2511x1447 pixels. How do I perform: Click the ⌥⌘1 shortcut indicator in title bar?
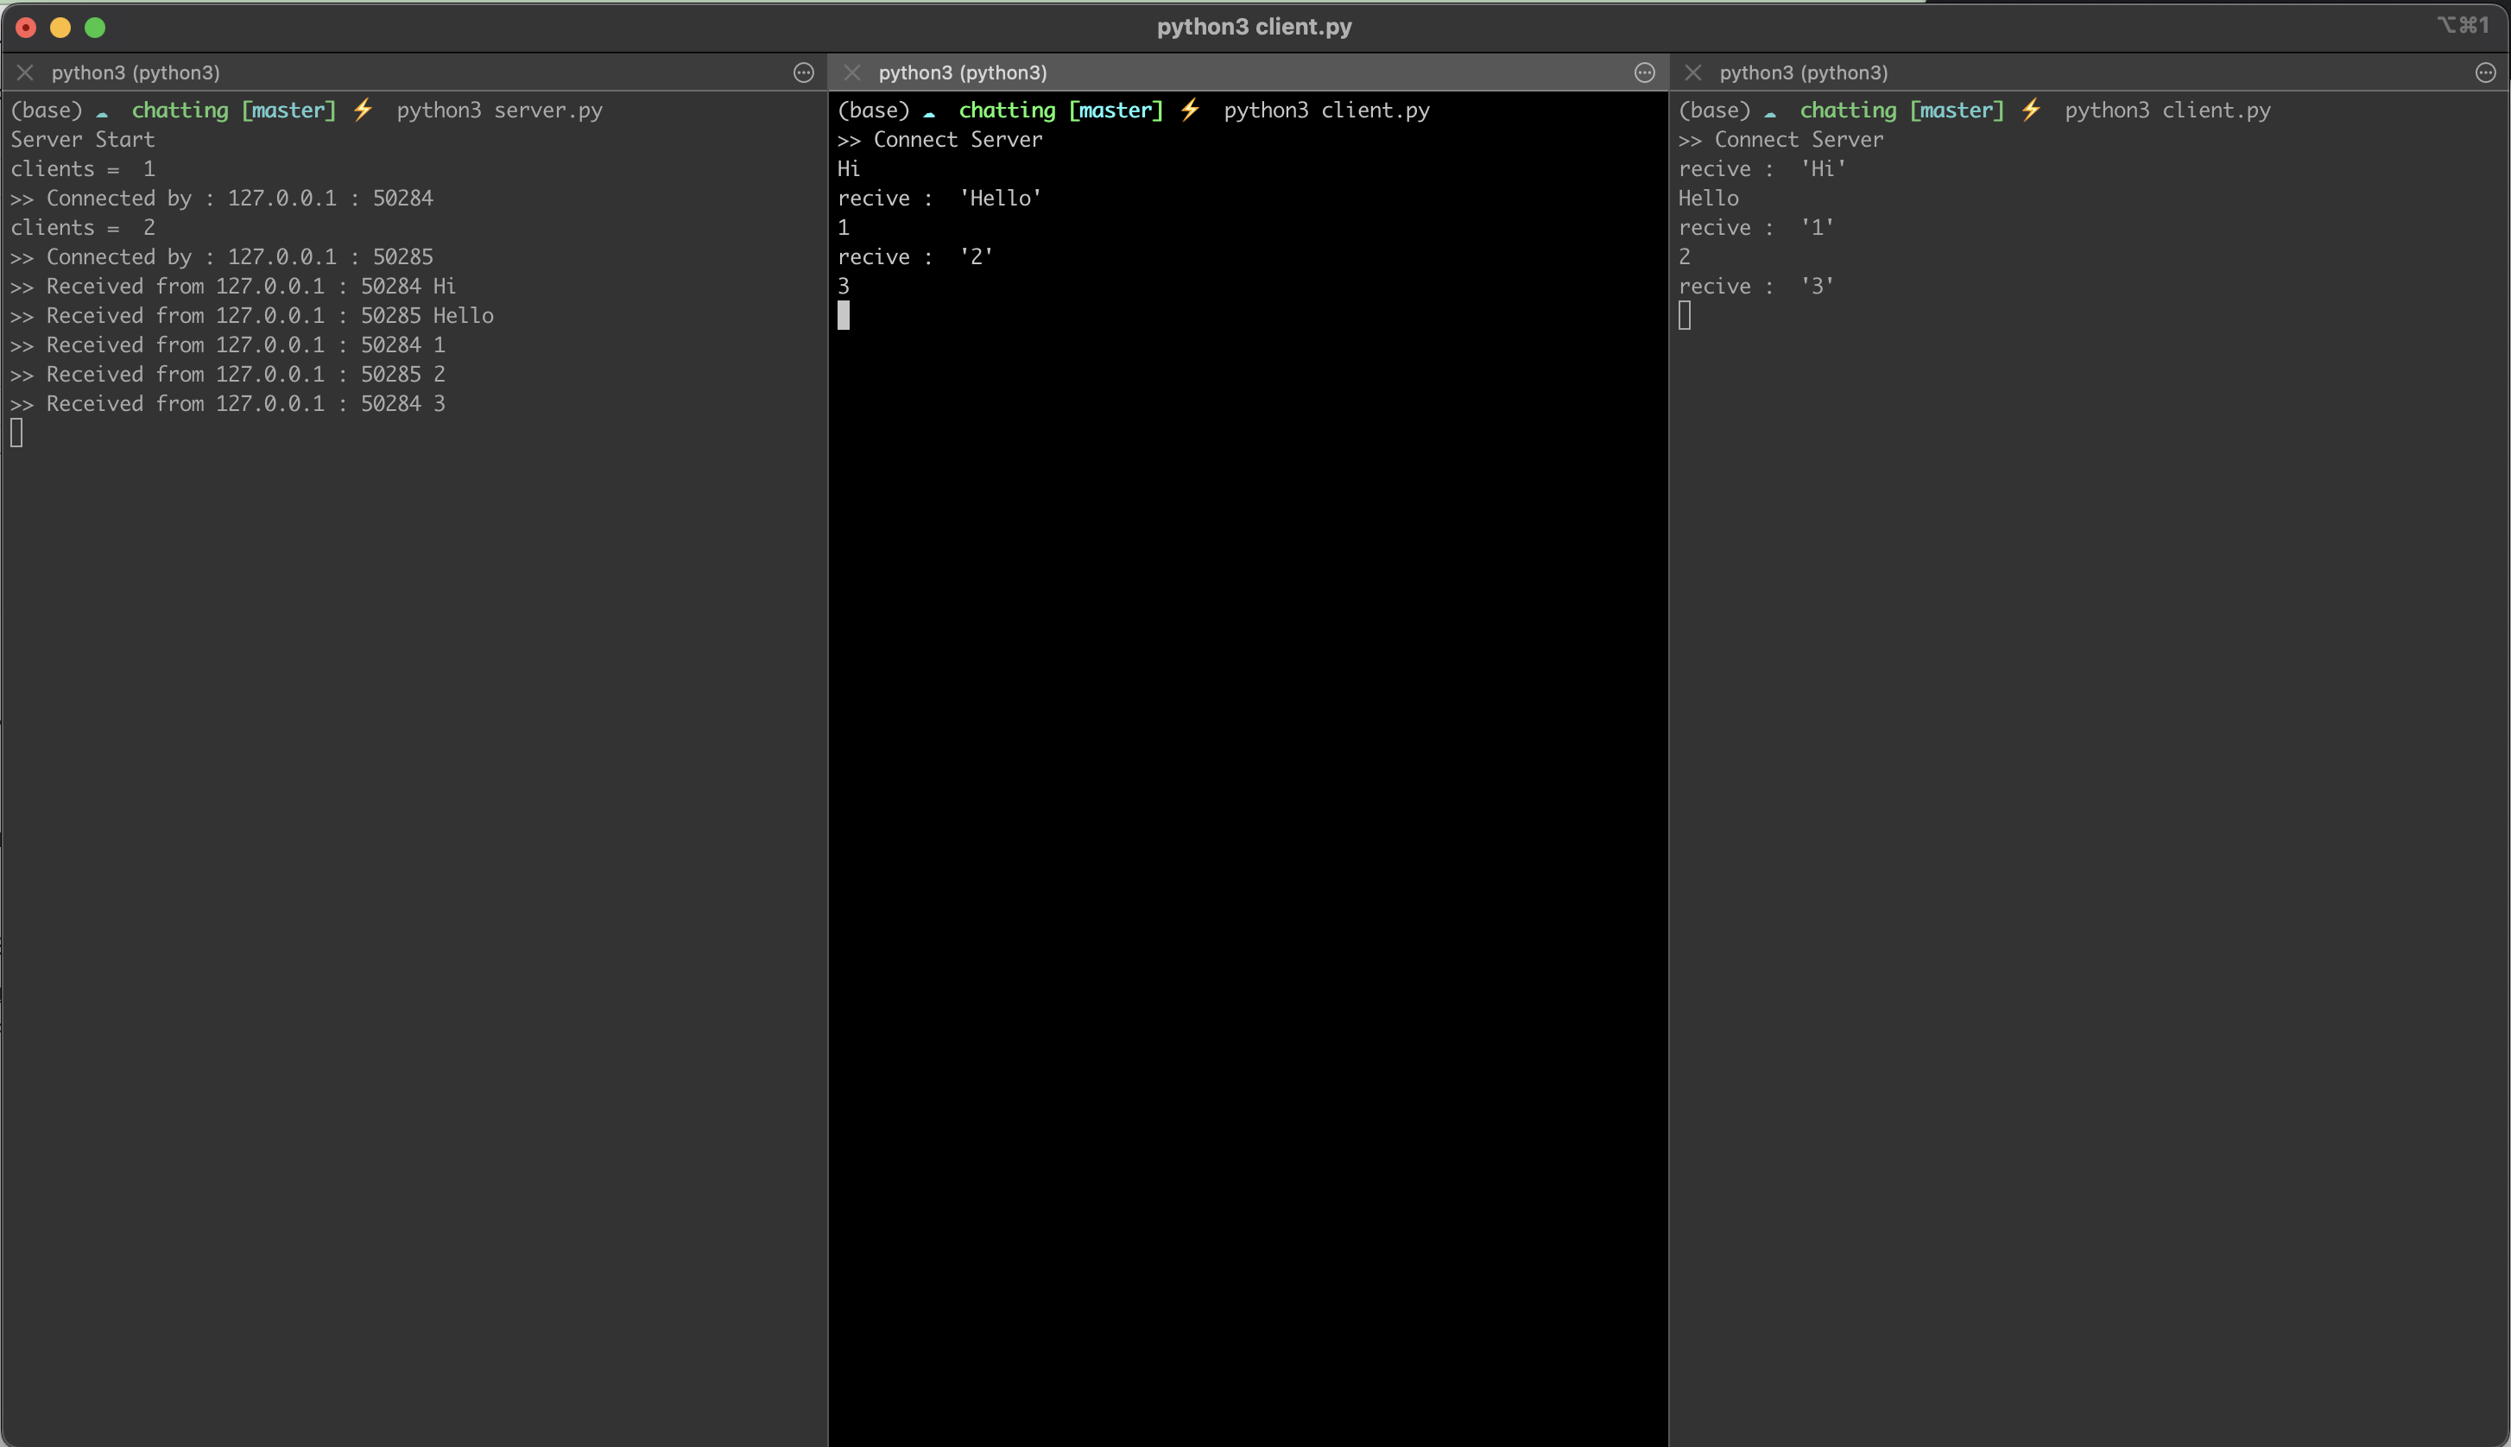(2463, 25)
